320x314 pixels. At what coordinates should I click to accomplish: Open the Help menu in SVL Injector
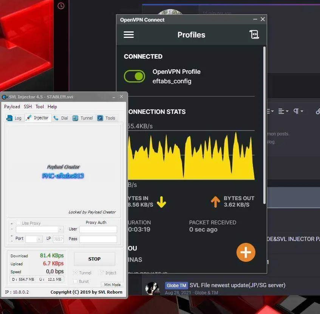52,107
